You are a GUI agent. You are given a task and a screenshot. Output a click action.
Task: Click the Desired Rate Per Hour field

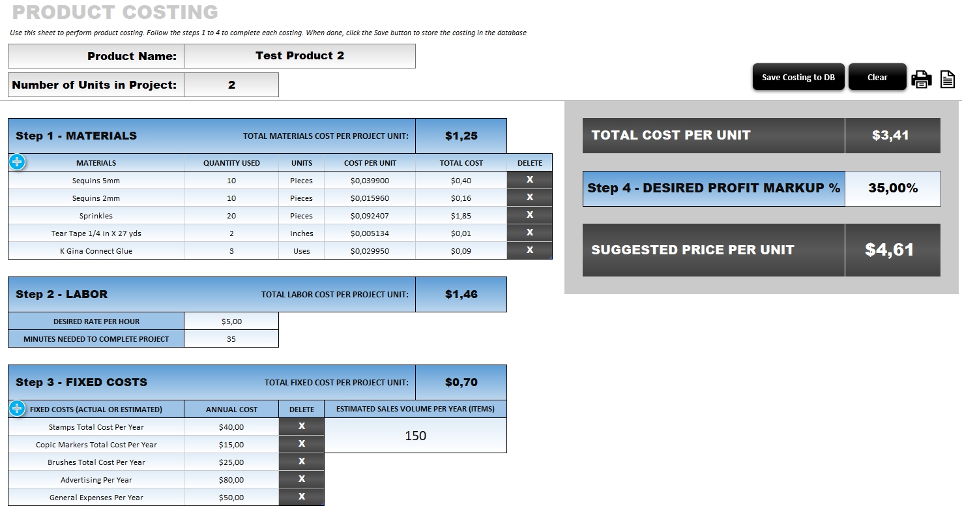click(x=231, y=321)
